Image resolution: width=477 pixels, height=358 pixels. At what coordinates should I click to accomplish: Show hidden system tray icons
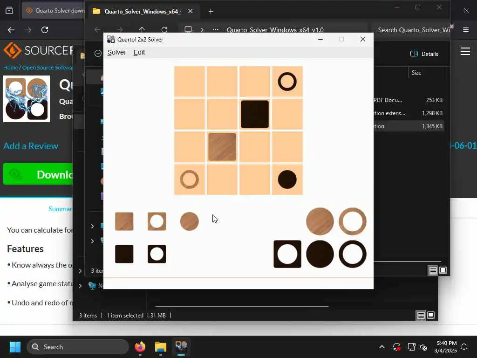[382, 347]
